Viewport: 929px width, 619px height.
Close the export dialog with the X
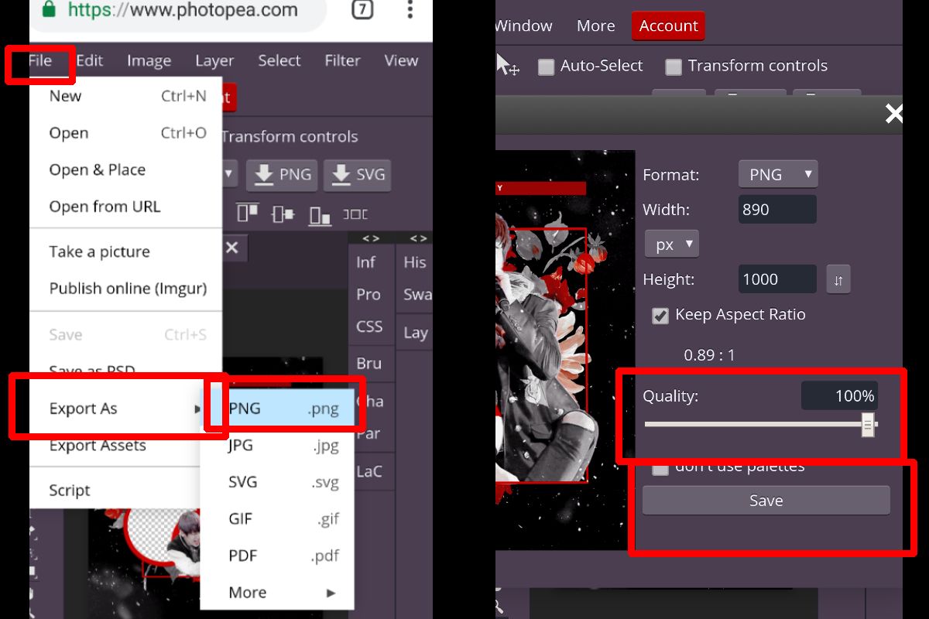893,115
